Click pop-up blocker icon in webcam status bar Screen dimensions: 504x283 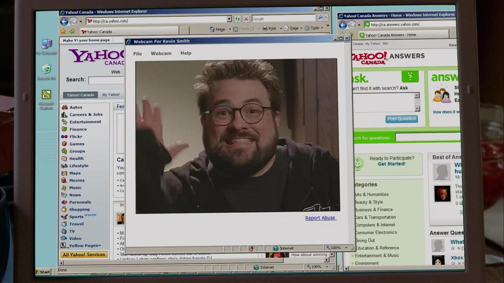(x=252, y=248)
